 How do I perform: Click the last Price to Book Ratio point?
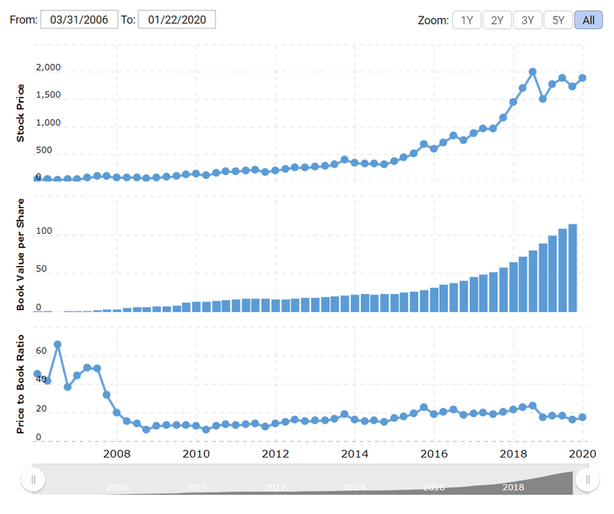(x=582, y=417)
